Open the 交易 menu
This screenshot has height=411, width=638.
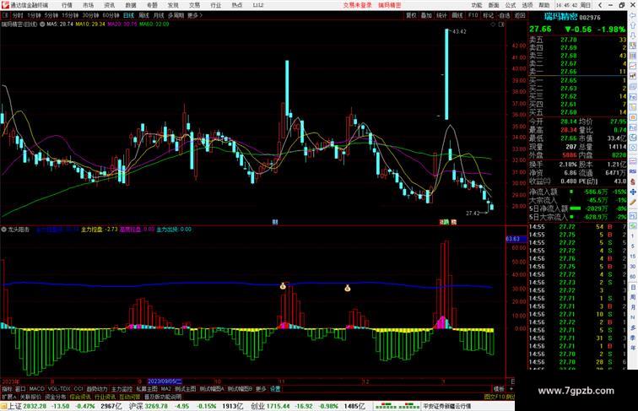194,5
